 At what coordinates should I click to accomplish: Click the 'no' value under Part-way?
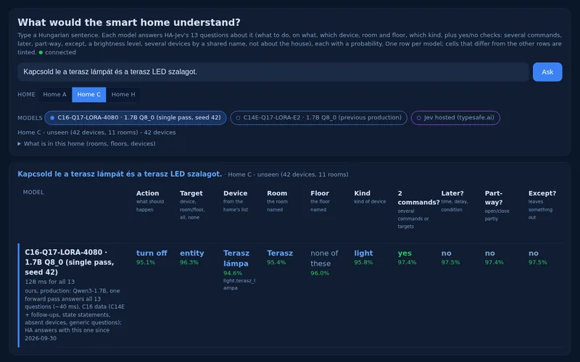(x=490, y=253)
